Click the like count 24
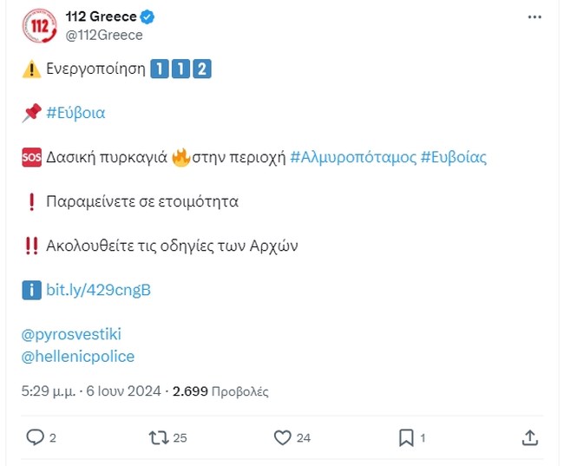This screenshot has width=564, height=466. coord(304,438)
